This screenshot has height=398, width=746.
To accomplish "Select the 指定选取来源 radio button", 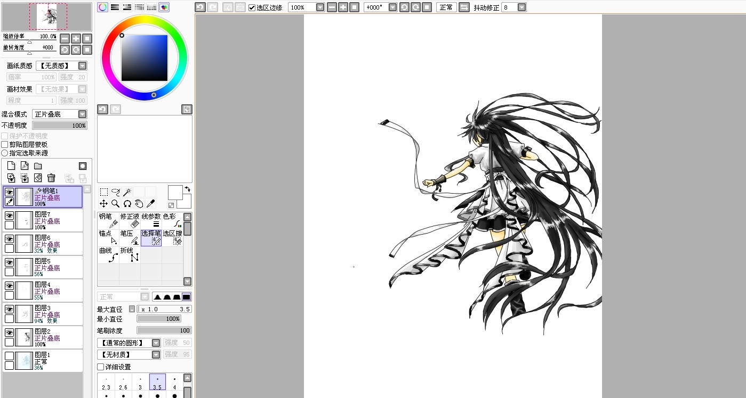I will (5, 153).
